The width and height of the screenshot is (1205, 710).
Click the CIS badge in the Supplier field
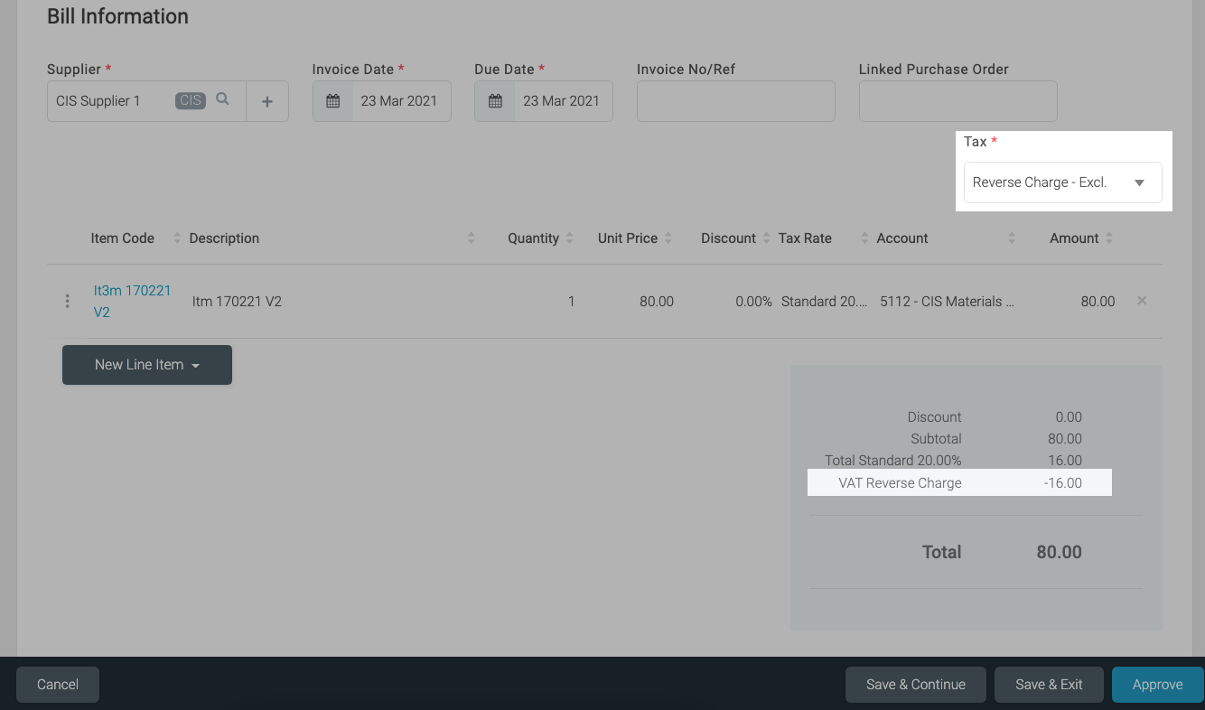click(x=190, y=100)
